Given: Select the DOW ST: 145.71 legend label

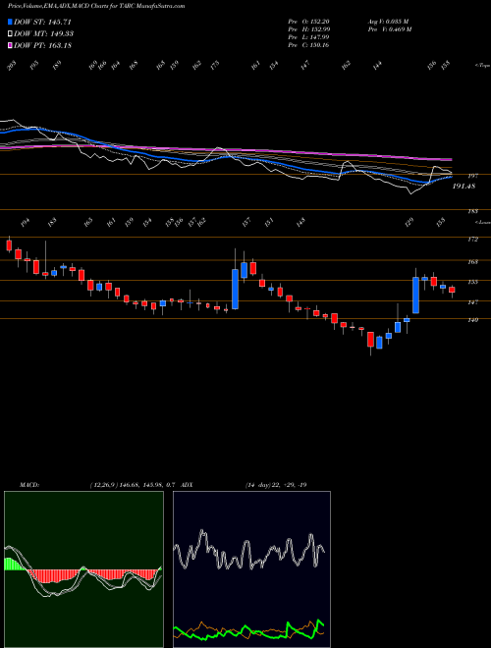Looking at the screenshot, I should click(42, 22).
